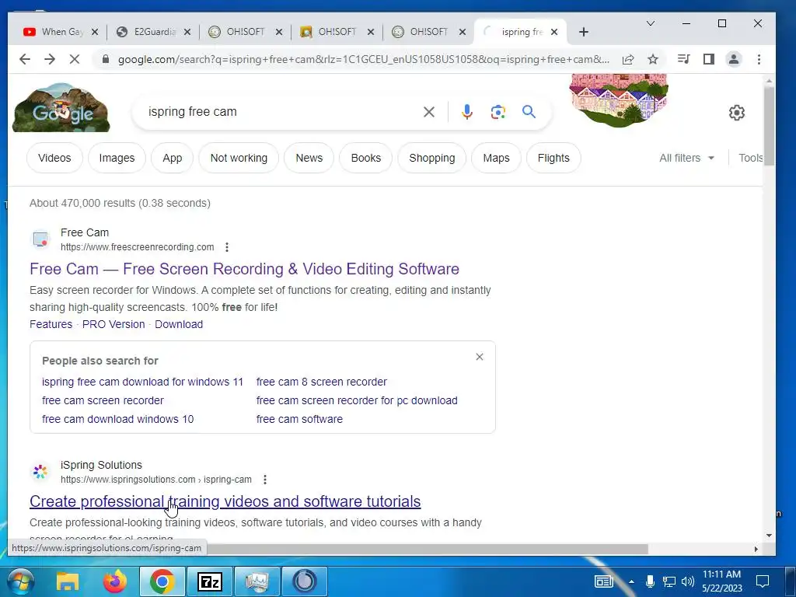Share this page from the address bar
Screen dimensions: 796x597
(x=628, y=59)
